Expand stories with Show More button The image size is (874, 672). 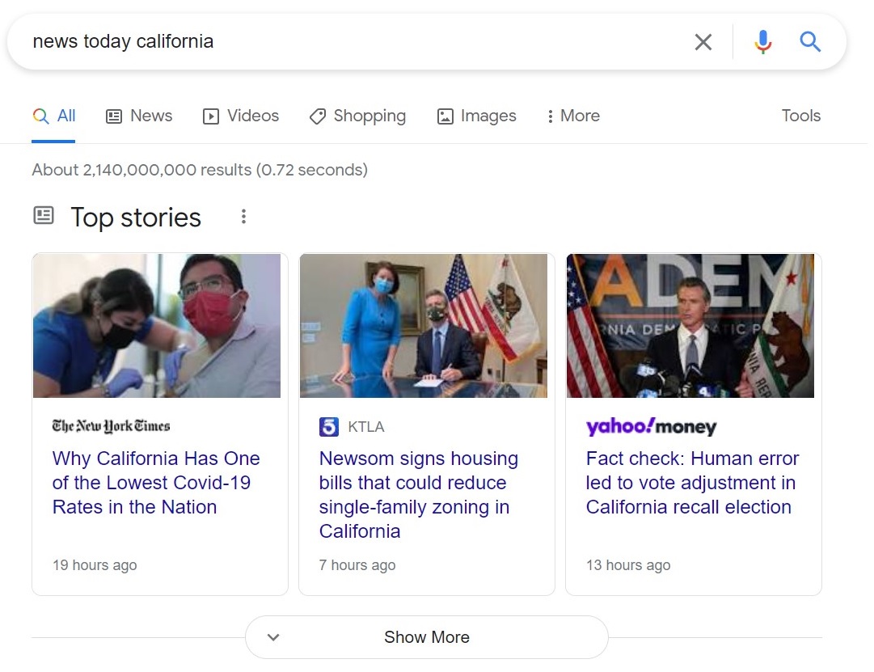coord(426,637)
